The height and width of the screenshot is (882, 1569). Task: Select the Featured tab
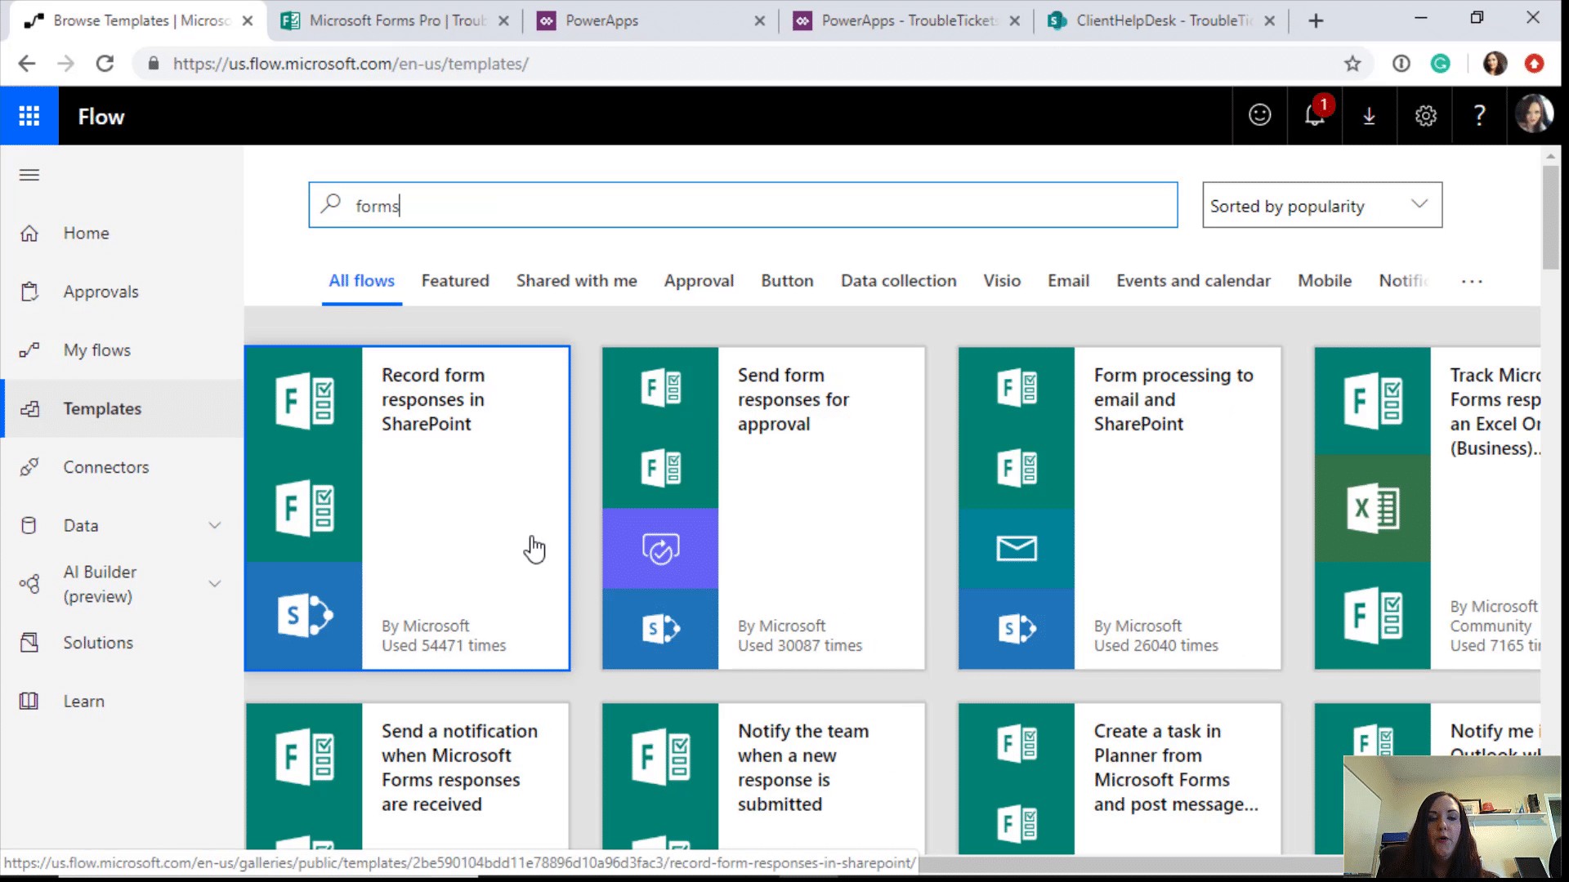pyautogui.click(x=455, y=281)
